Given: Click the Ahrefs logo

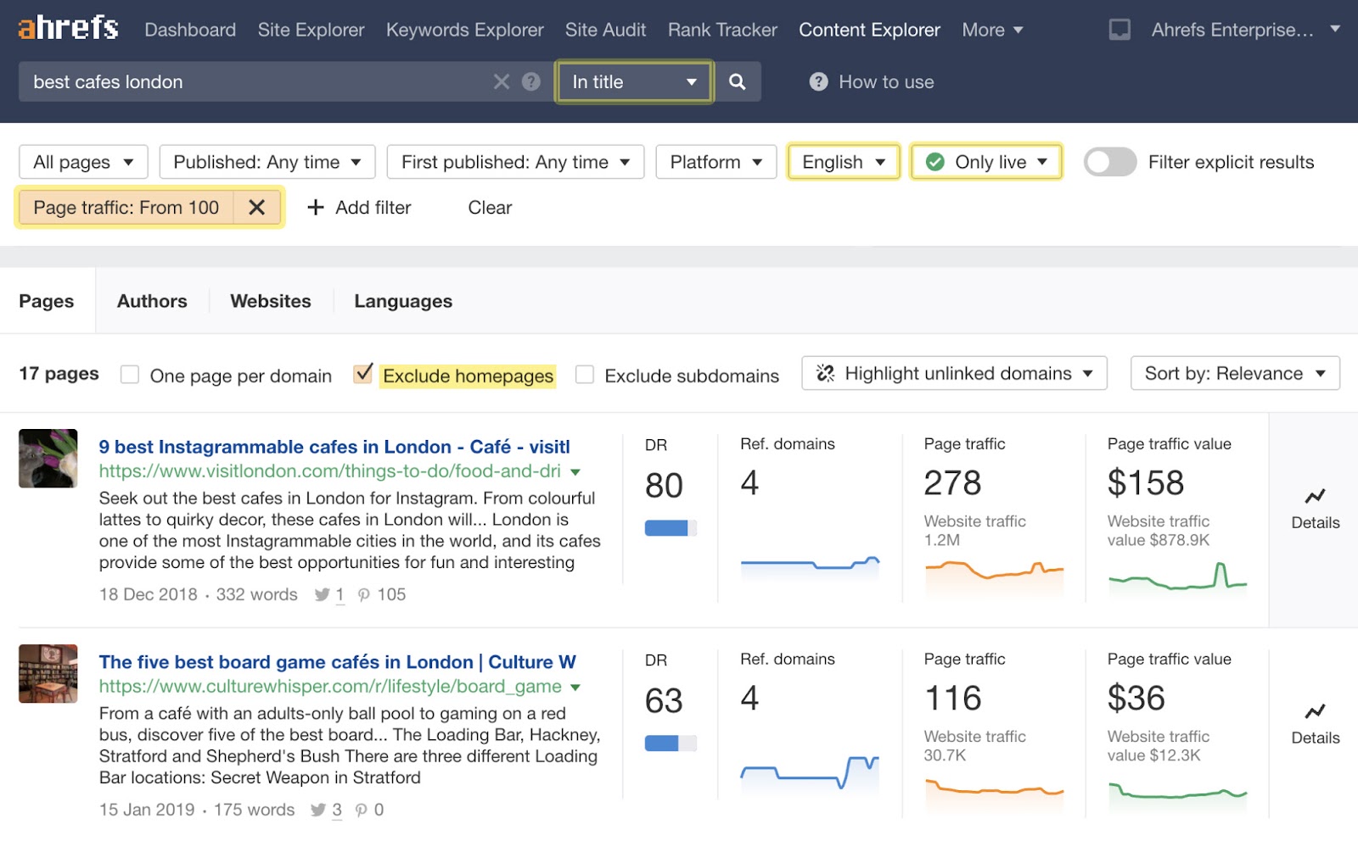Looking at the screenshot, I should coord(68,29).
